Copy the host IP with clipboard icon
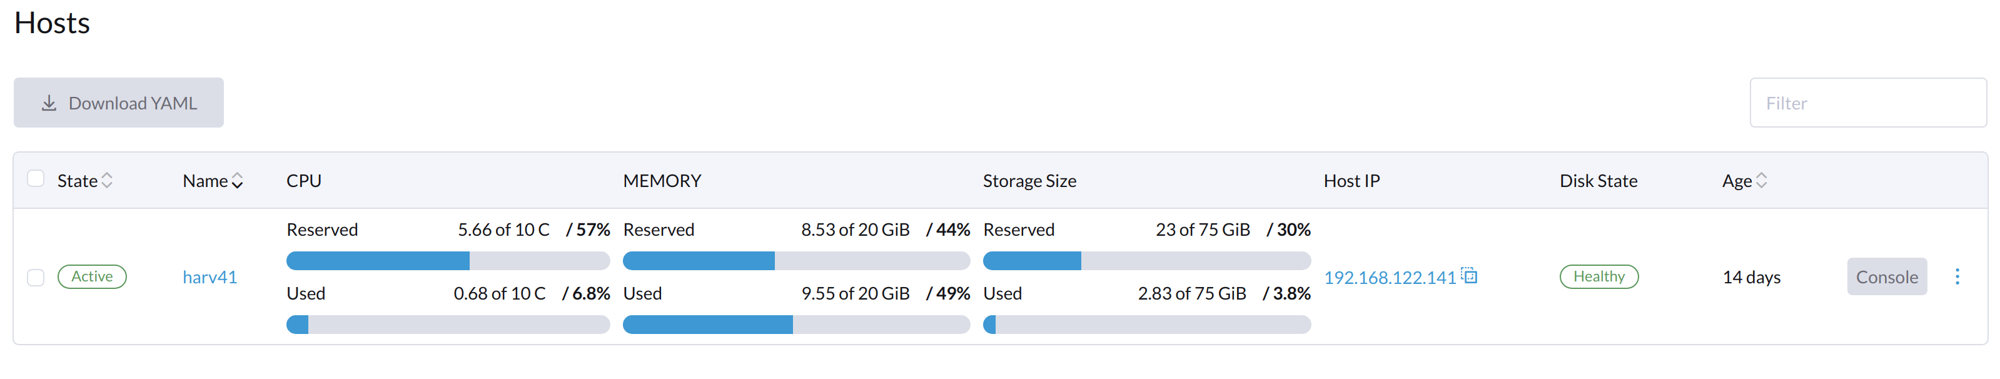Viewport: 2000px width, 379px height. [1470, 276]
